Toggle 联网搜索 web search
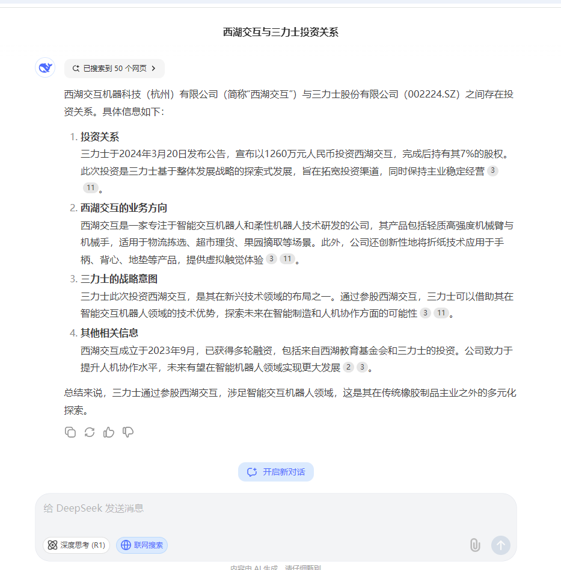The height and width of the screenshot is (570, 561). tap(142, 545)
